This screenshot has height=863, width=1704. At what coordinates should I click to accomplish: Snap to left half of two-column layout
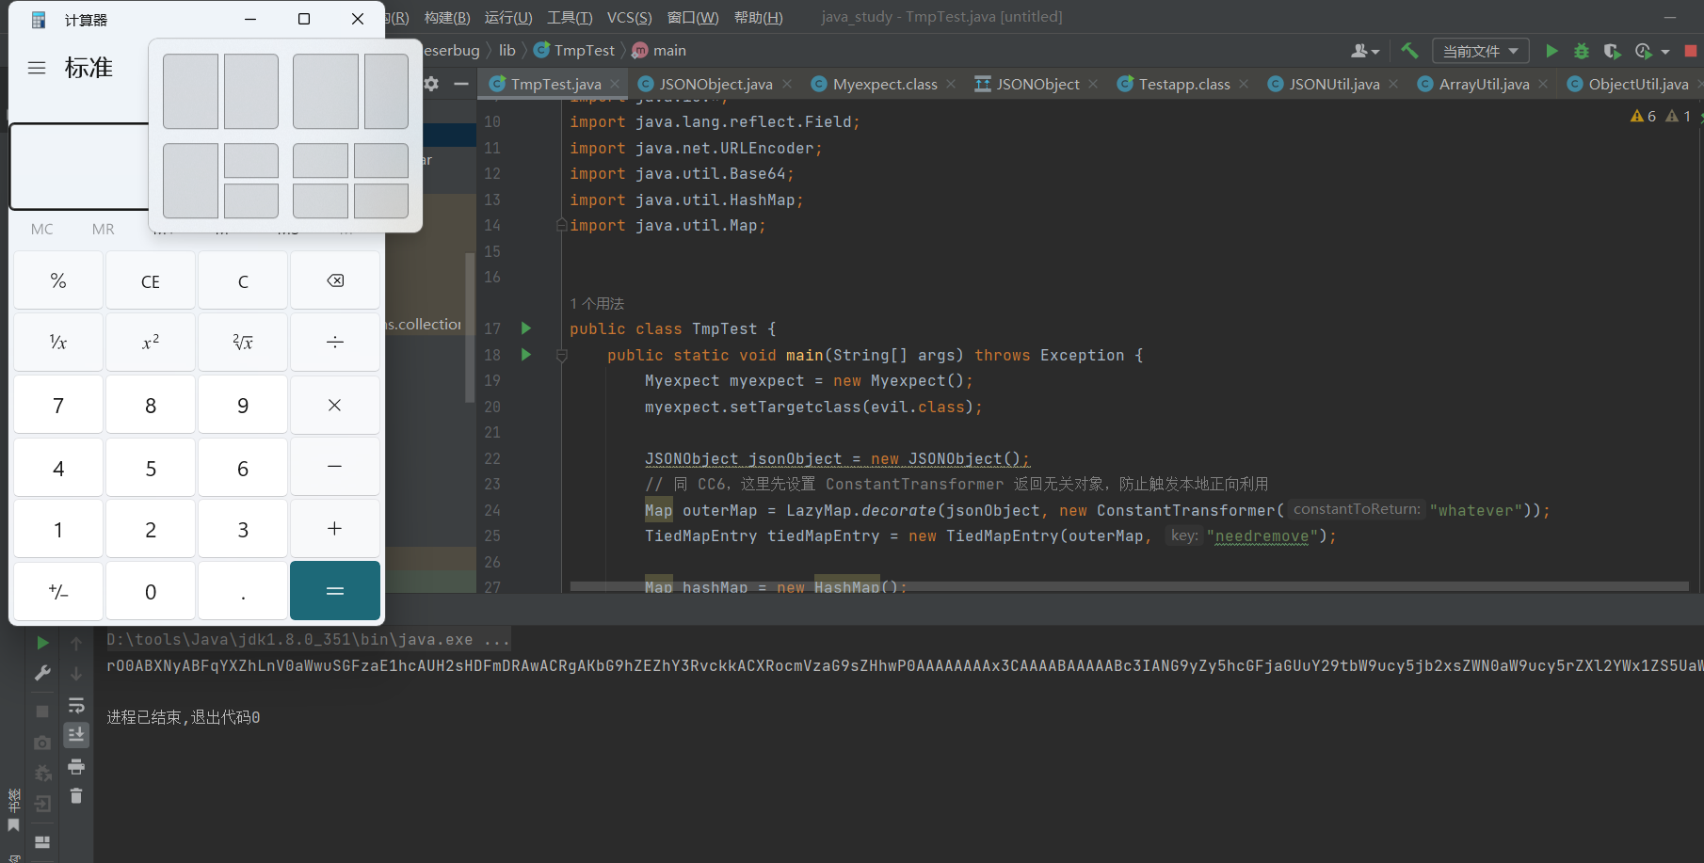[190, 91]
